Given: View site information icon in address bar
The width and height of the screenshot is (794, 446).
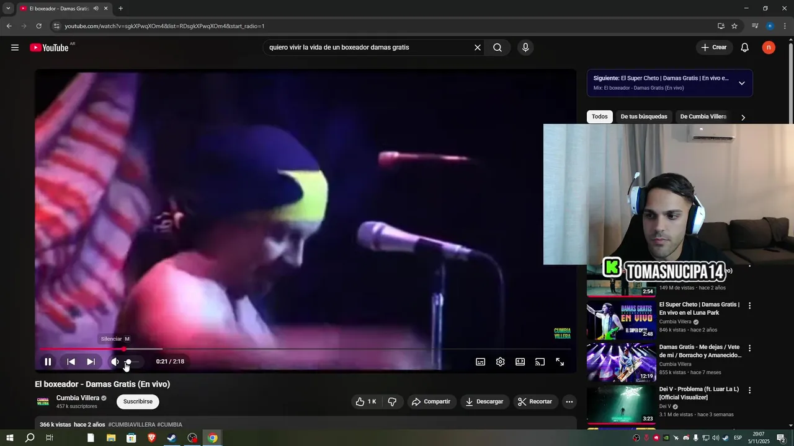Looking at the screenshot, I should click(x=56, y=26).
